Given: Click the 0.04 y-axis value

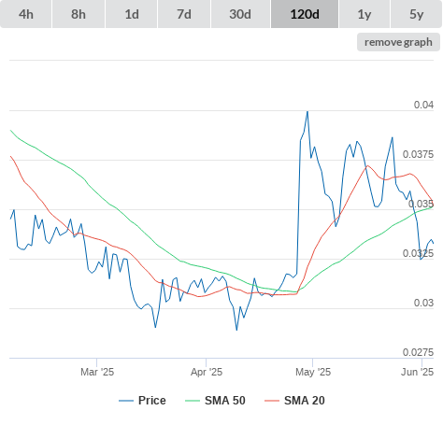Looking at the screenshot, I should [x=423, y=105].
